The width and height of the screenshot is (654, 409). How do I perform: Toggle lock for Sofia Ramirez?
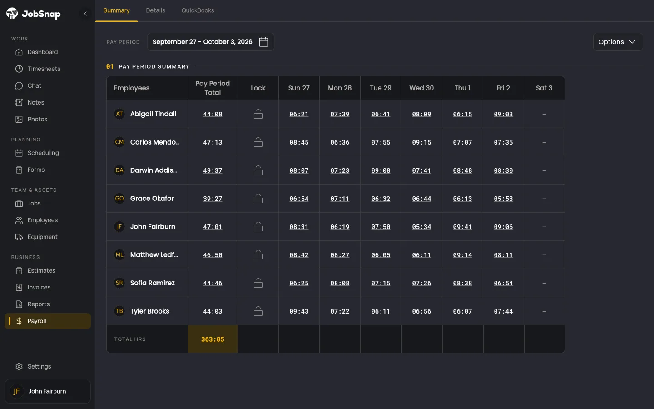258,283
